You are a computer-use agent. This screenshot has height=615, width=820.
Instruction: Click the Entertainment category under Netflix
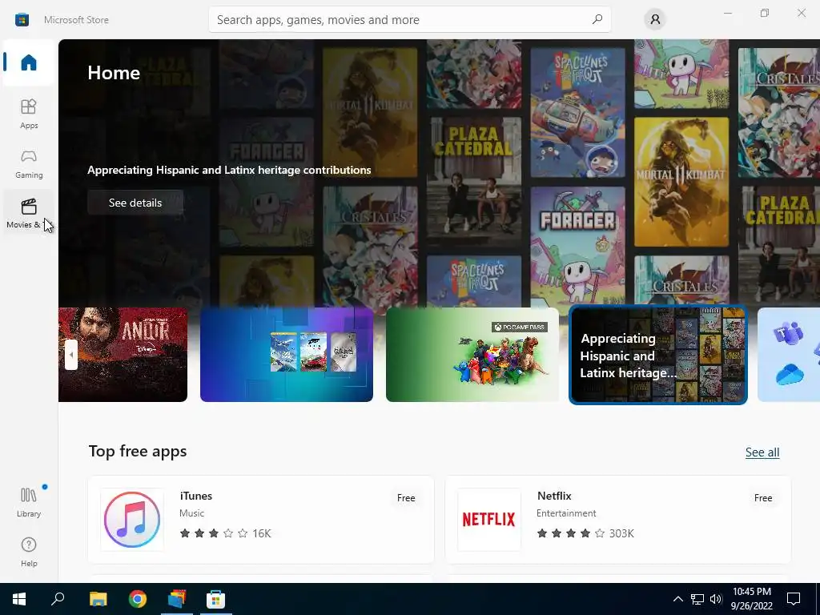pos(566,513)
